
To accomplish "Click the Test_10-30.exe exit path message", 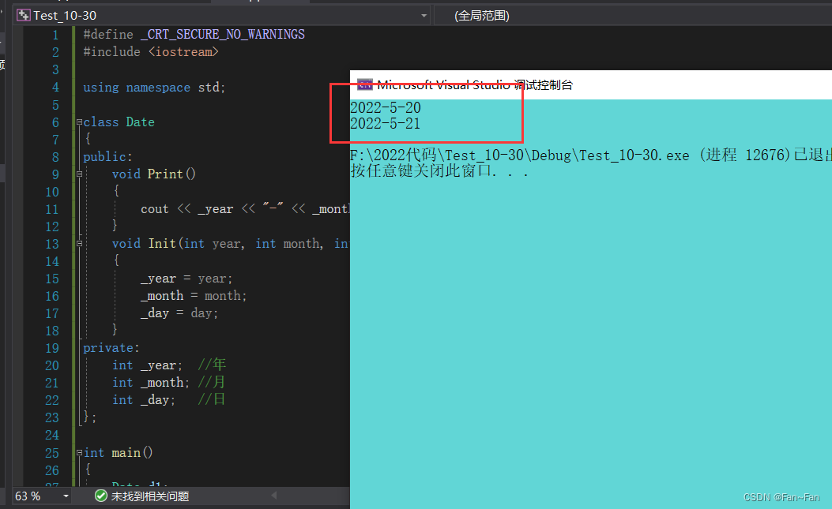I will [x=590, y=155].
